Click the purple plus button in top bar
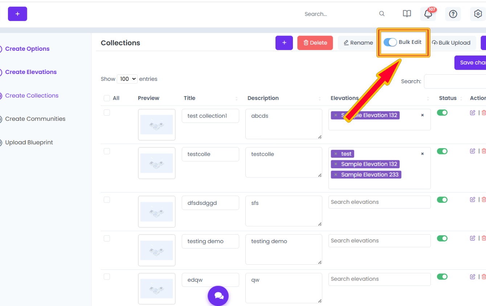Screen dimensions: 486x306 (17, 14)
